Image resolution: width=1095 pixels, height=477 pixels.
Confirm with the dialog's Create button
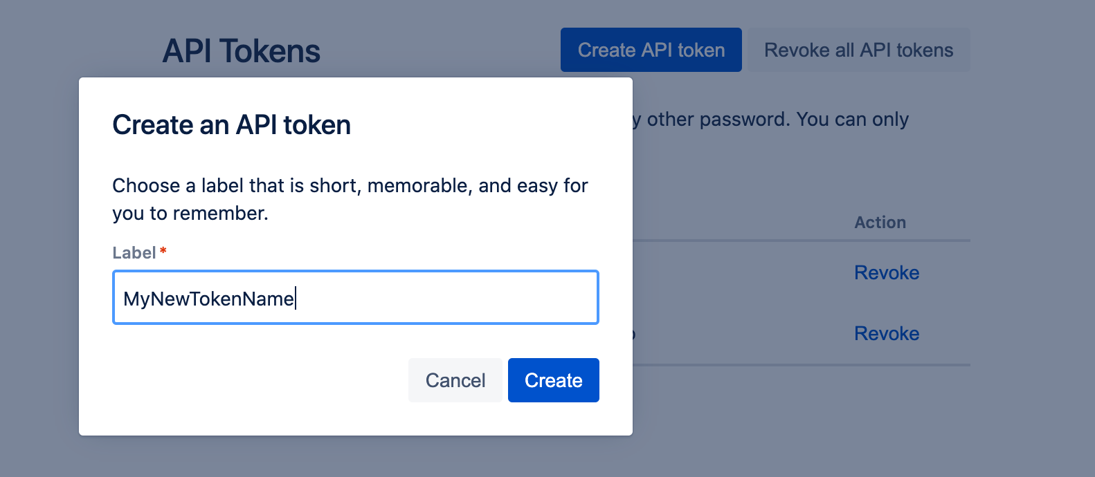click(553, 380)
